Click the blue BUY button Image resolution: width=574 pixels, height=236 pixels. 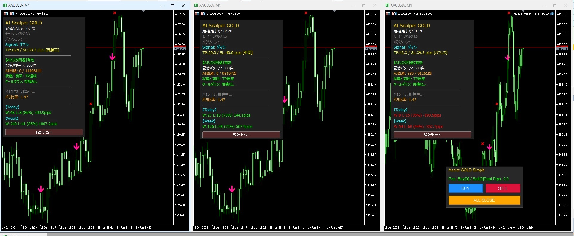click(465, 188)
